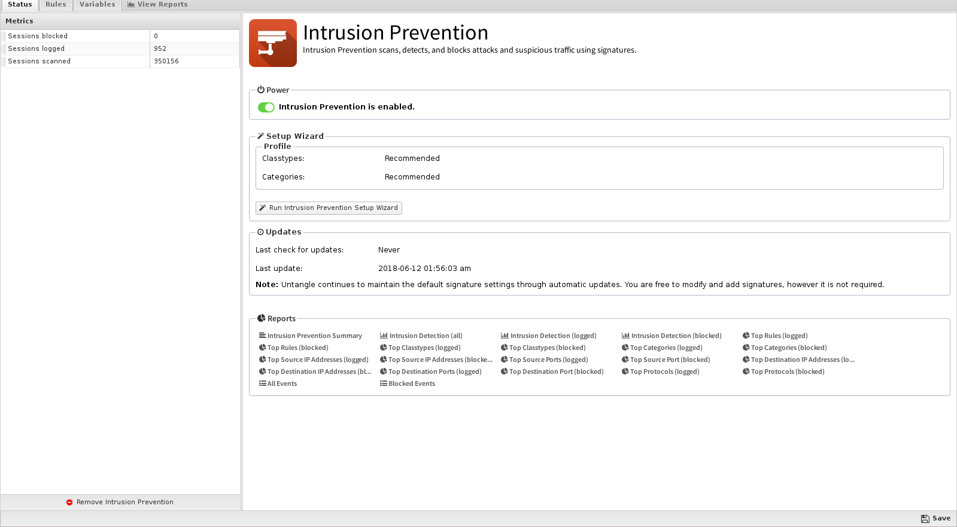Click the All Events list icon
Screen dimensions: 957x527
click(262, 383)
